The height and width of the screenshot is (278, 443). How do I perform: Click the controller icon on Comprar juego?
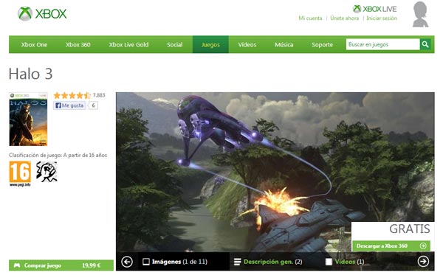(17, 265)
